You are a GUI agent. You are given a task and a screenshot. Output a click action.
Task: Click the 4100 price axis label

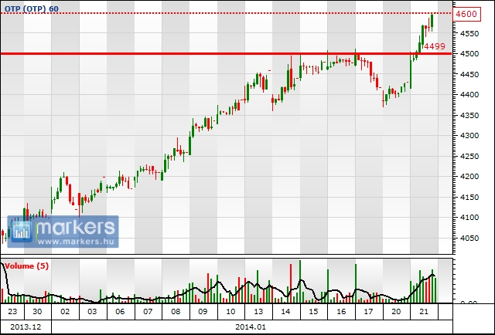point(469,218)
